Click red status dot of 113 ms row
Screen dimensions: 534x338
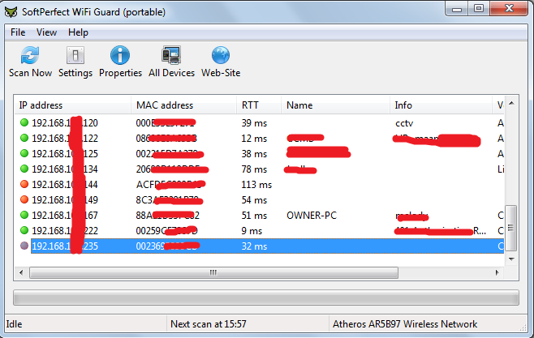tap(24, 184)
